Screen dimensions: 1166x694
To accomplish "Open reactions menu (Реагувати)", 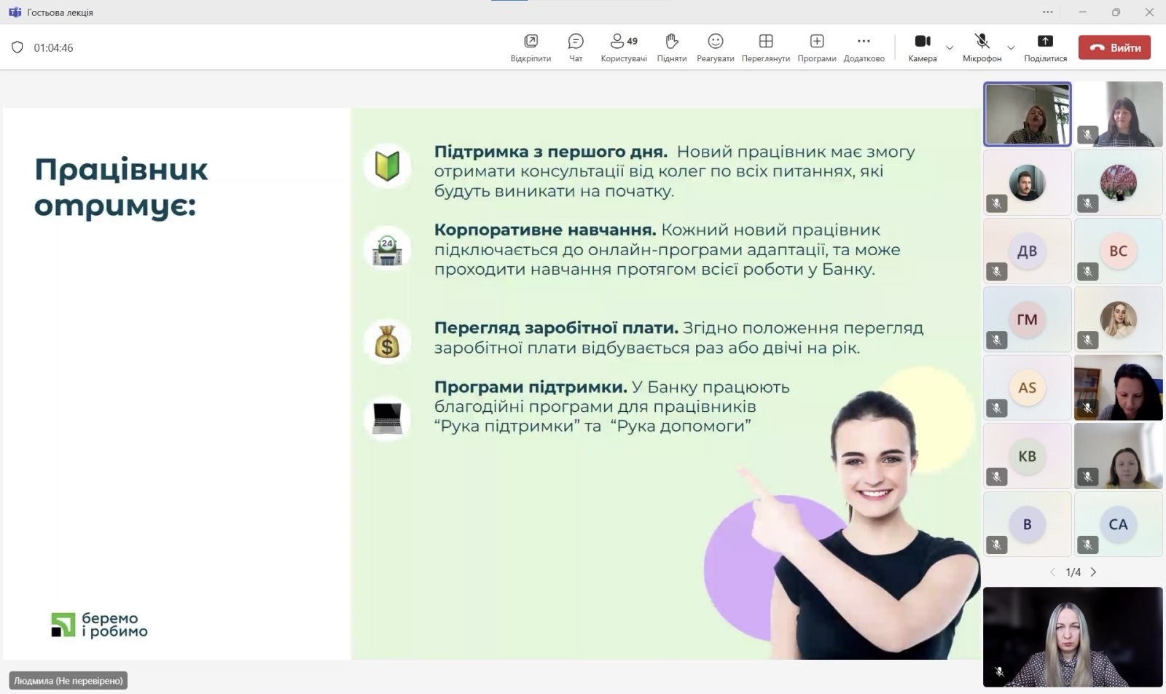I will point(715,47).
